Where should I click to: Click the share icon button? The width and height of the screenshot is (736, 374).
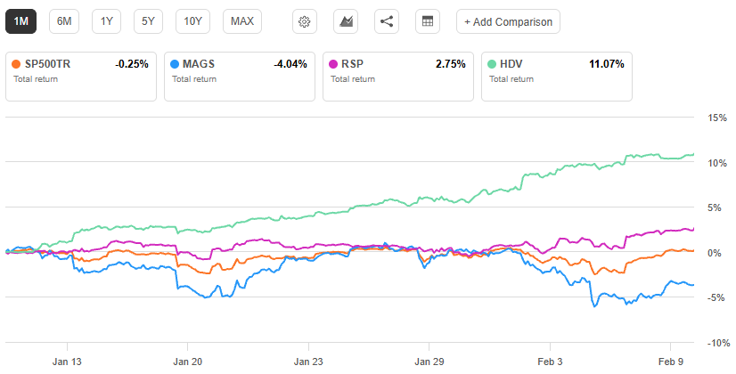pyautogui.click(x=386, y=21)
